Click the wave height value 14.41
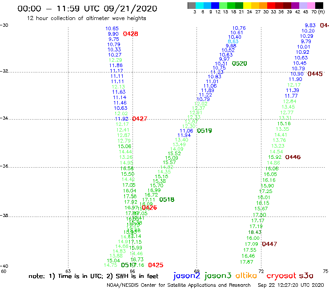 click(281, 135)
